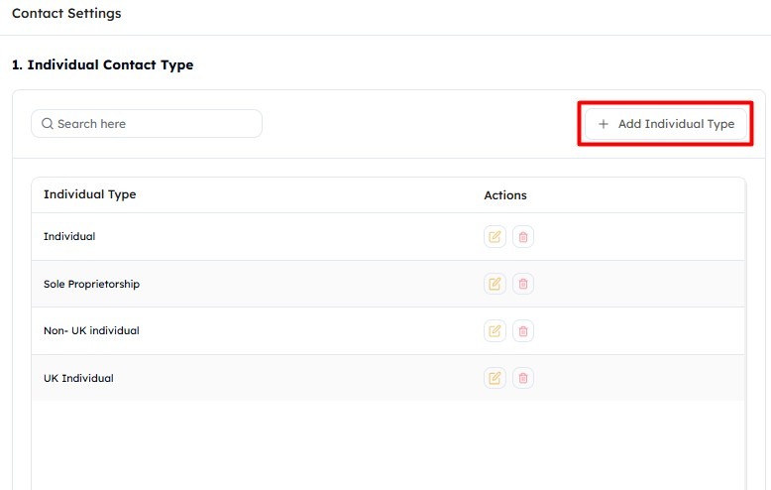Click the Contact Settings page title
771x490 pixels.
[66, 13]
